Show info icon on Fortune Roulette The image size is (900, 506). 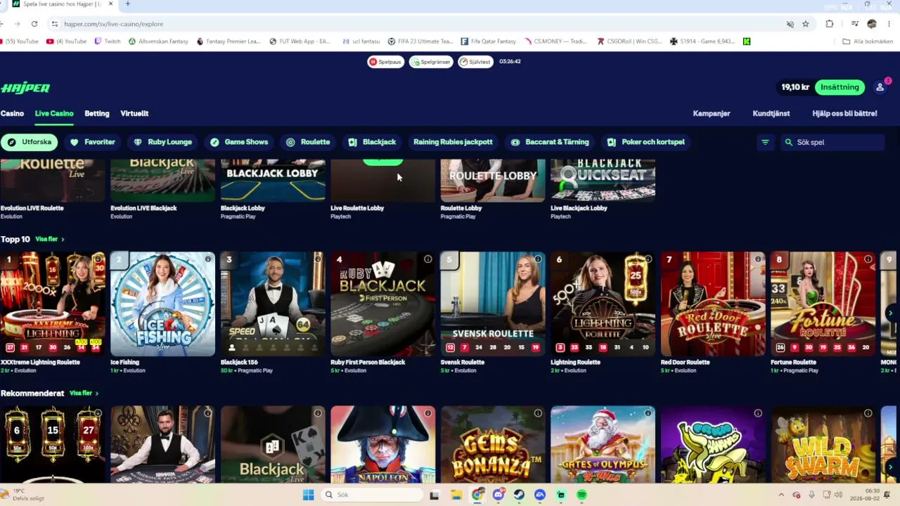pyautogui.click(x=868, y=259)
